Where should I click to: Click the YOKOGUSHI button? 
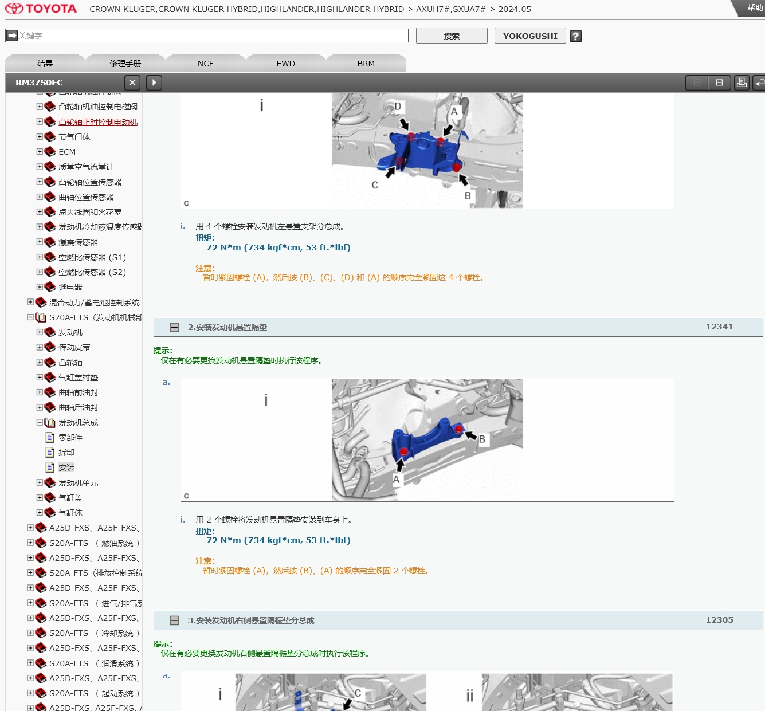530,36
